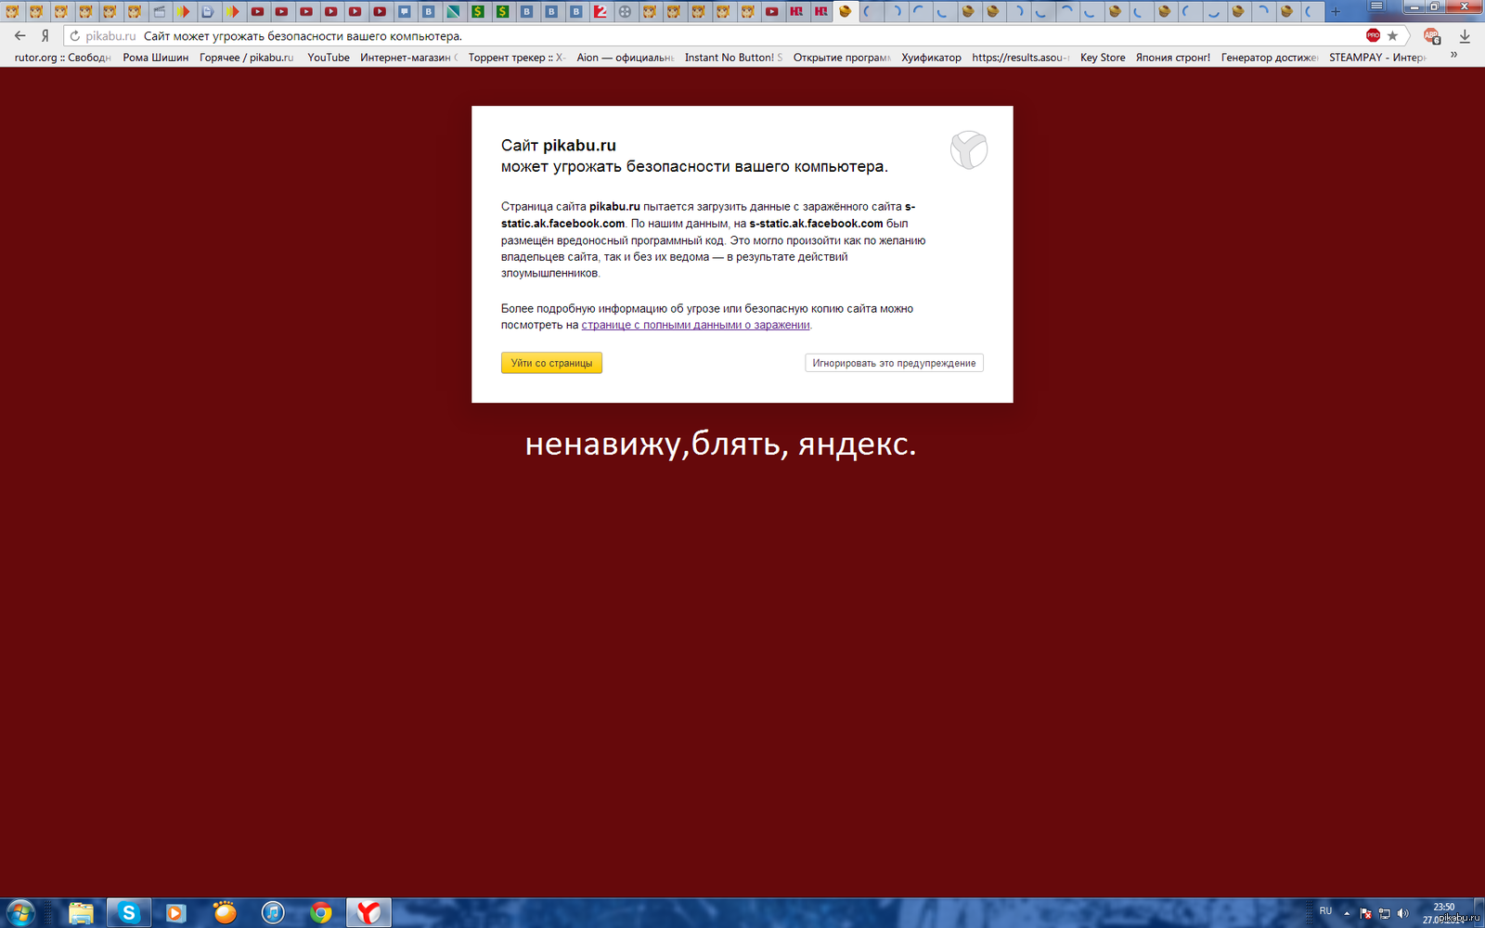Open the Adblock Plus extension icon
This screenshot has height=928, width=1485.
1431,36
